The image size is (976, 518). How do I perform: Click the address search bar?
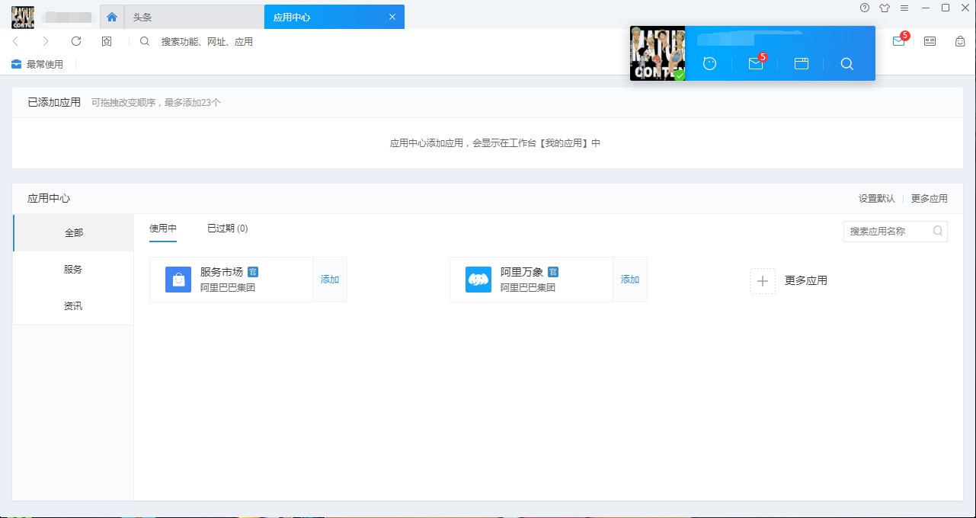(x=207, y=41)
